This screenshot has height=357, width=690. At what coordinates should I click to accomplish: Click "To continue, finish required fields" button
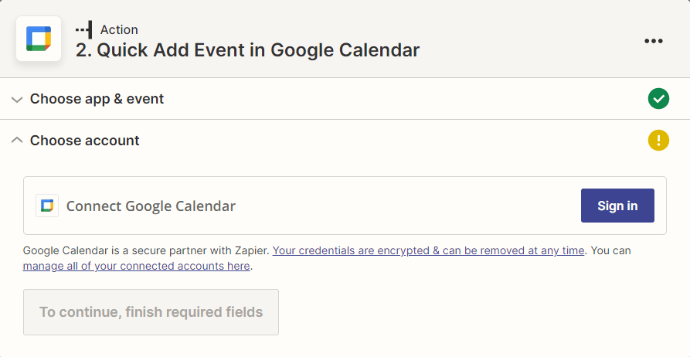151,312
